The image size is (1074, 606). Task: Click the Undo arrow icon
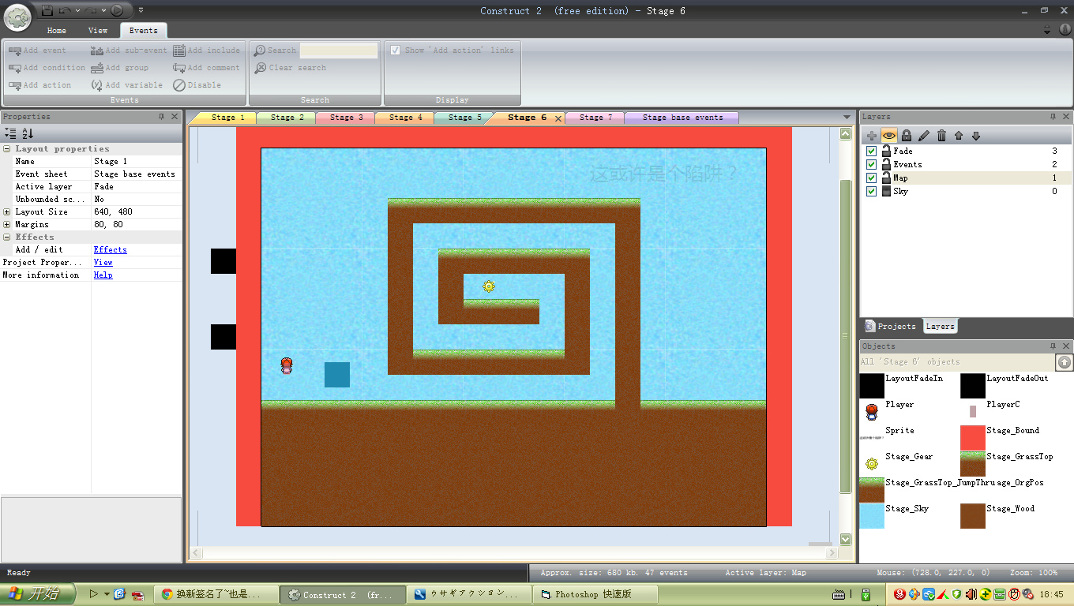click(65, 10)
